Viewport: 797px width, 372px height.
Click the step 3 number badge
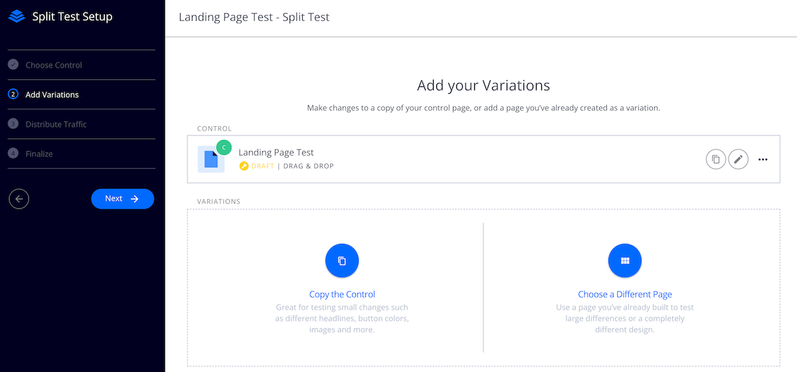[x=13, y=124]
